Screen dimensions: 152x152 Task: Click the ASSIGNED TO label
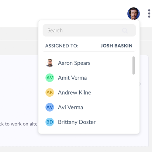pos(62,46)
